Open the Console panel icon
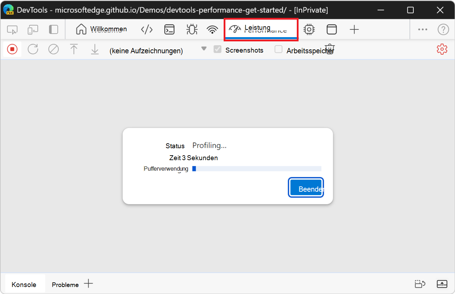The image size is (455, 294). [x=169, y=29]
